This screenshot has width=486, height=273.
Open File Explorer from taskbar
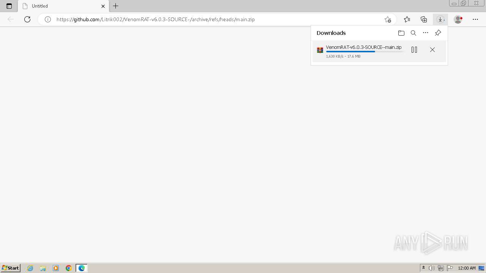tap(43, 268)
